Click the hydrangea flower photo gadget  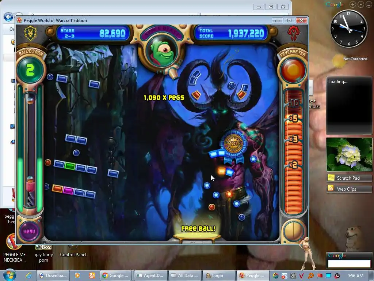click(x=349, y=154)
